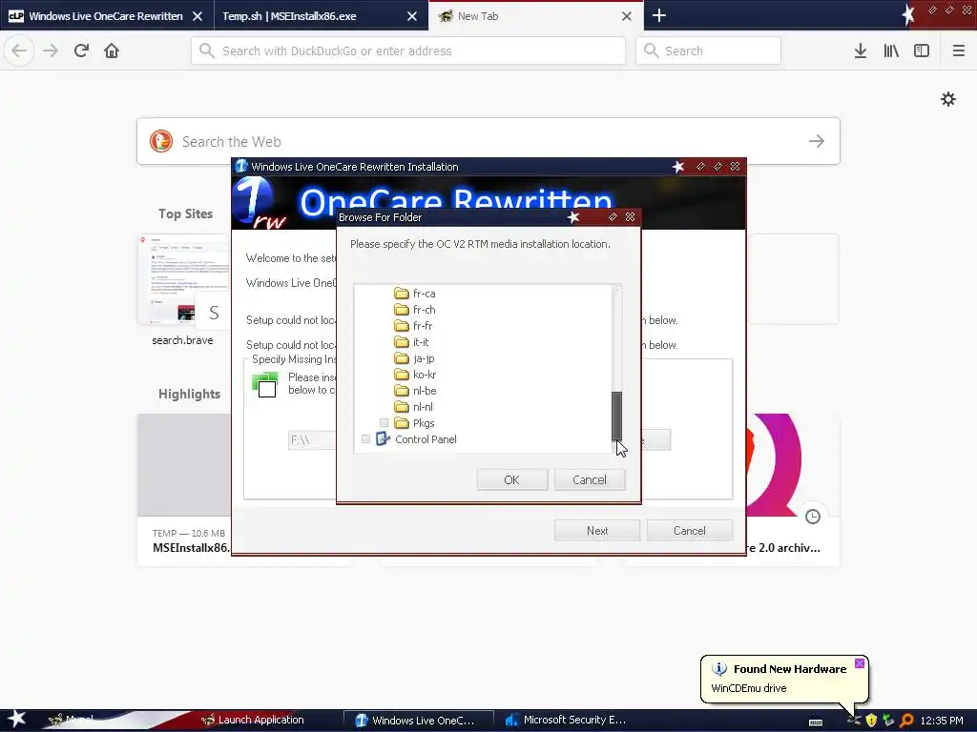The image size is (977, 732).
Task: Click the browser Back arrow
Action: pyautogui.click(x=19, y=51)
